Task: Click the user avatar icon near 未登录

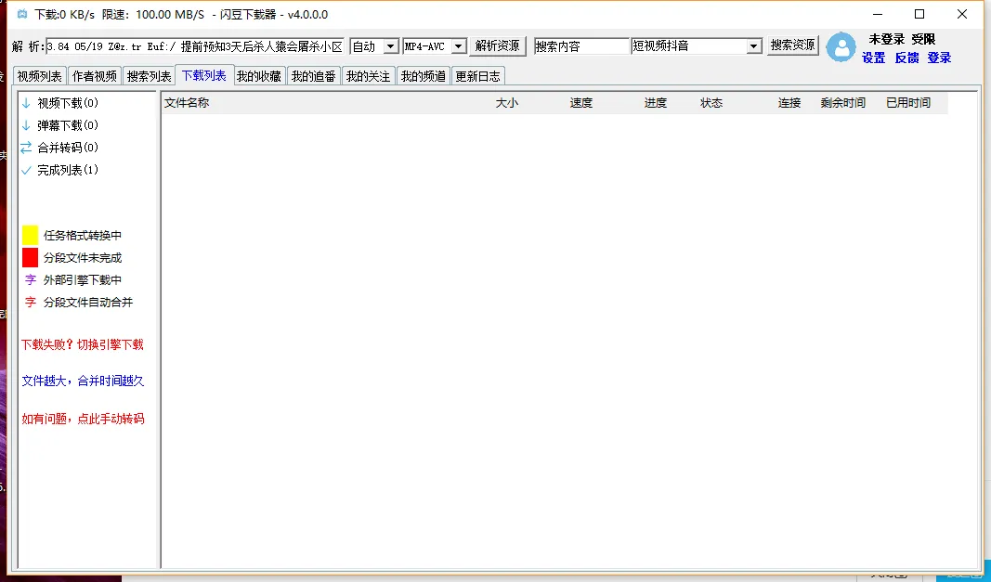Action: pos(840,48)
